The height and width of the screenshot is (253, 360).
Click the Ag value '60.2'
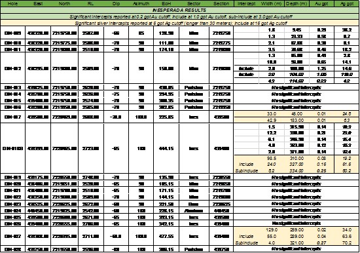347,170
